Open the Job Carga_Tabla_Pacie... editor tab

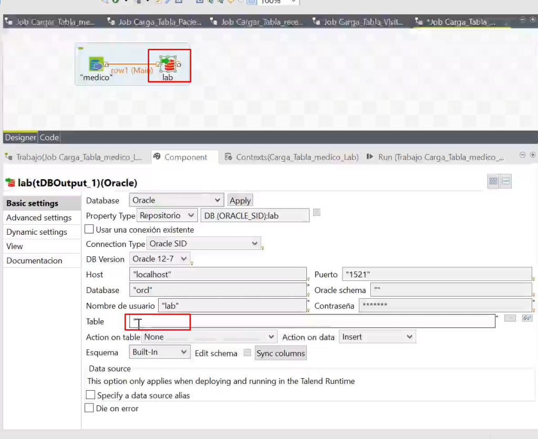coord(154,22)
